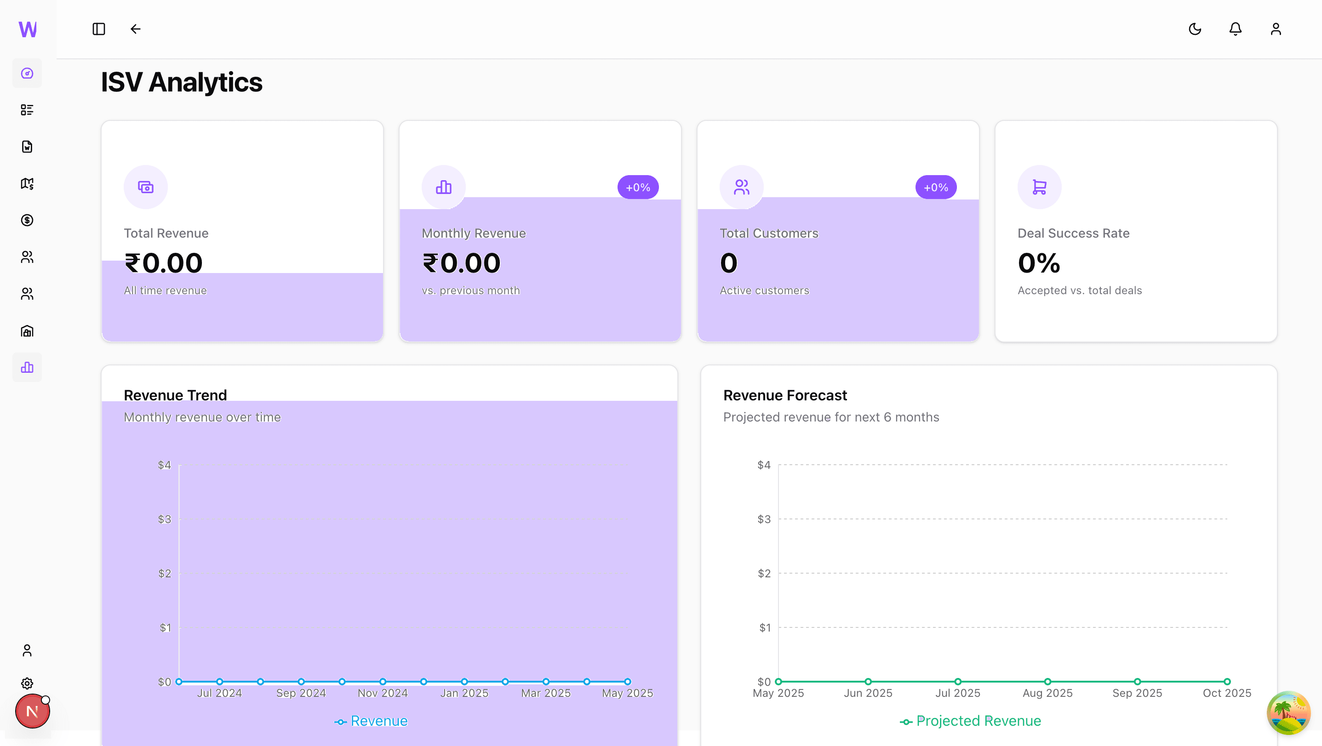The image size is (1322, 746).
Task: Open the first users sidebar icon
Action: pyautogui.click(x=27, y=257)
